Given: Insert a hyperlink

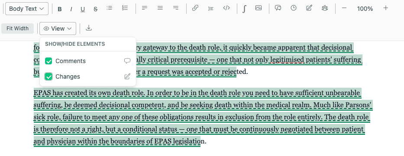Looking at the screenshot, I should pos(195,8).
